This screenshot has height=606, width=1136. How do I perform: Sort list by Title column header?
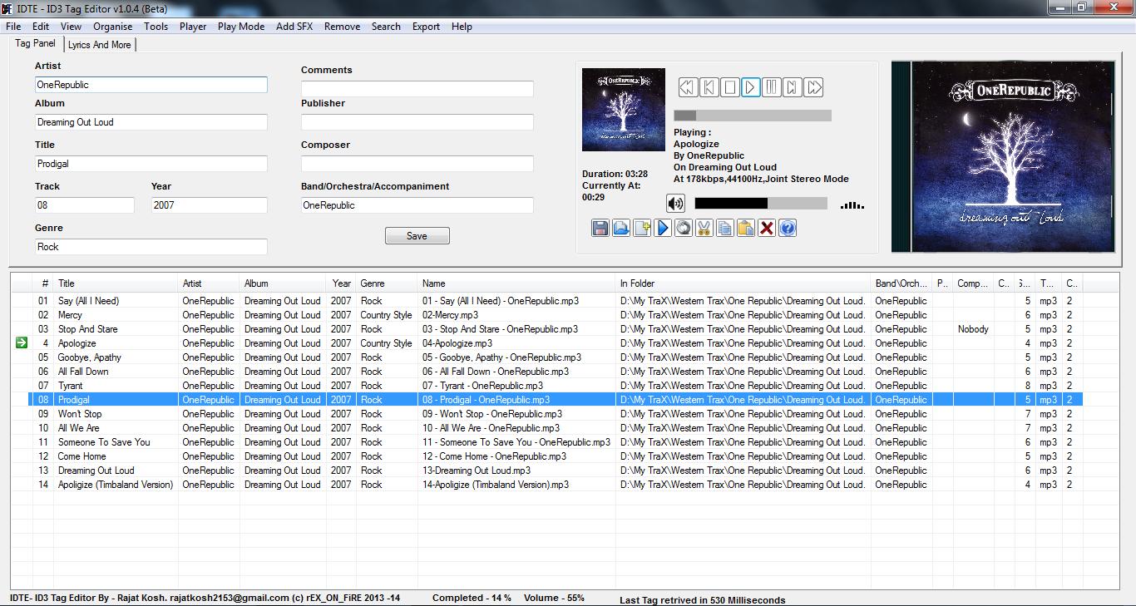point(116,283)
